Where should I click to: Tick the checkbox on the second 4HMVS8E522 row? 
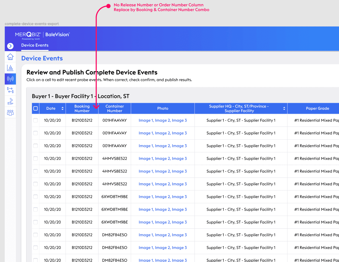(36, 171)
